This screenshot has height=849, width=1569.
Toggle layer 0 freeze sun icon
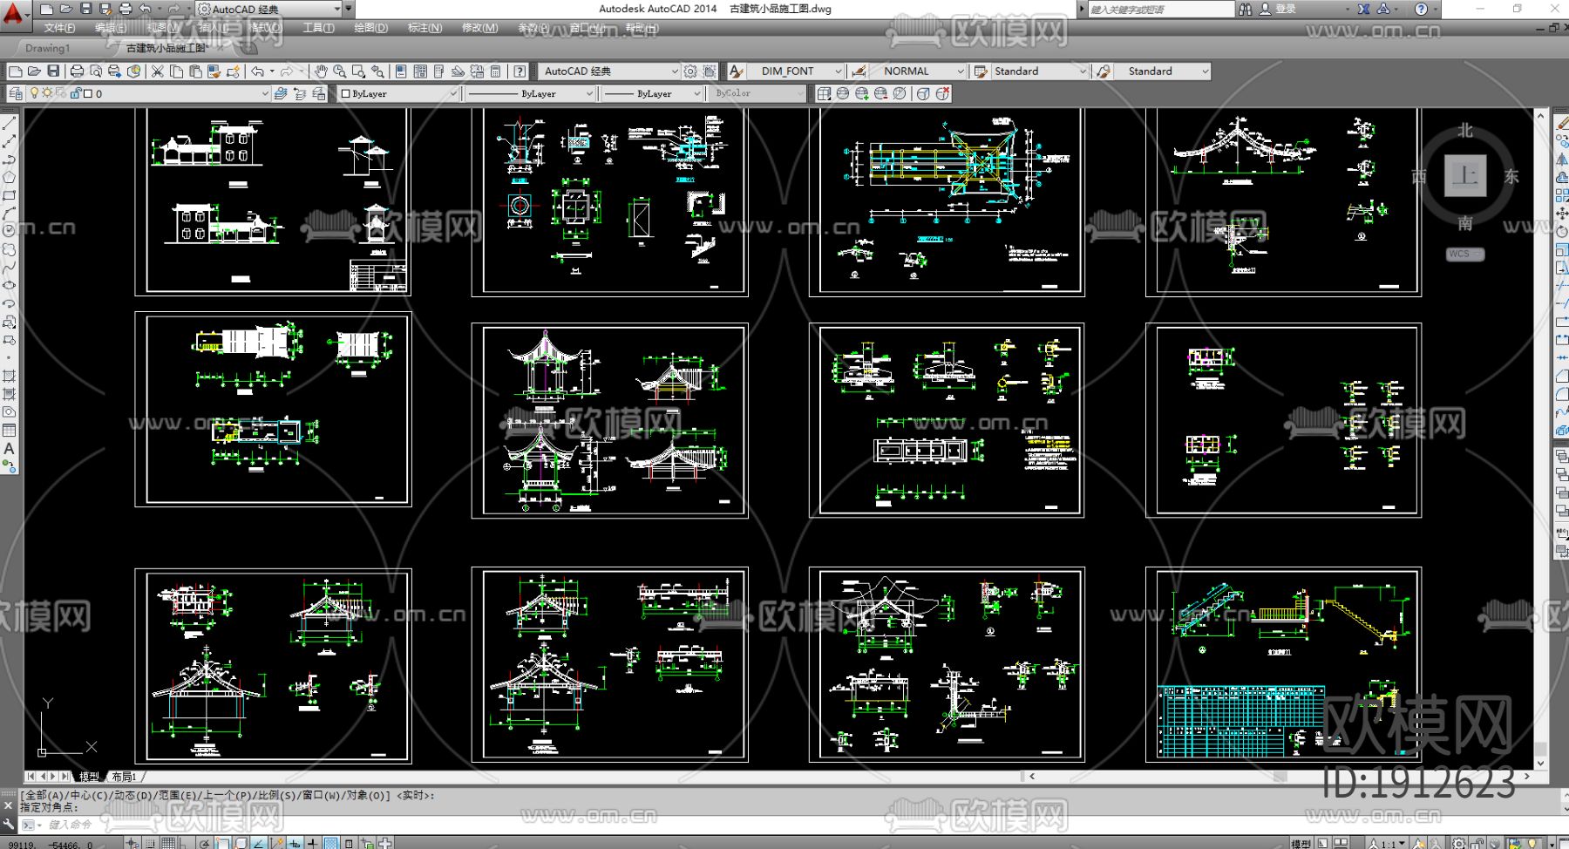click(x=47, y=93)
